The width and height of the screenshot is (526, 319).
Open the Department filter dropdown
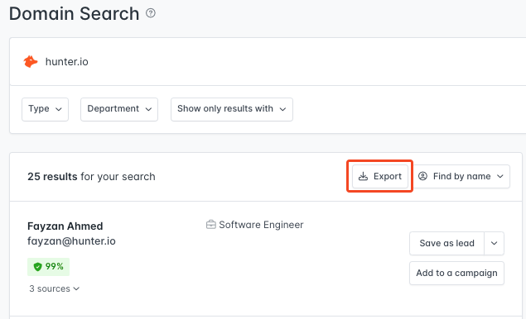[119, 109]
